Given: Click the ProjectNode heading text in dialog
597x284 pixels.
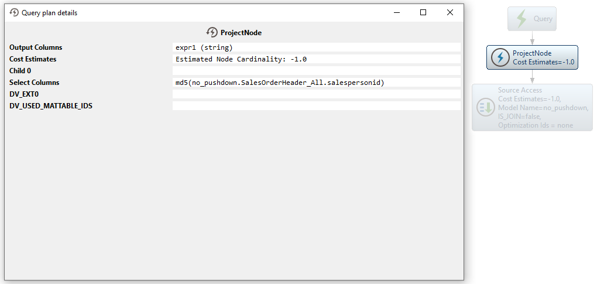Looking at the screenshot, I should (x=241, y=33).
